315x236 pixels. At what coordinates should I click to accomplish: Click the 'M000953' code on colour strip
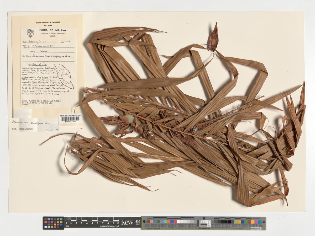pyautogui.click(x=255, y=228)
